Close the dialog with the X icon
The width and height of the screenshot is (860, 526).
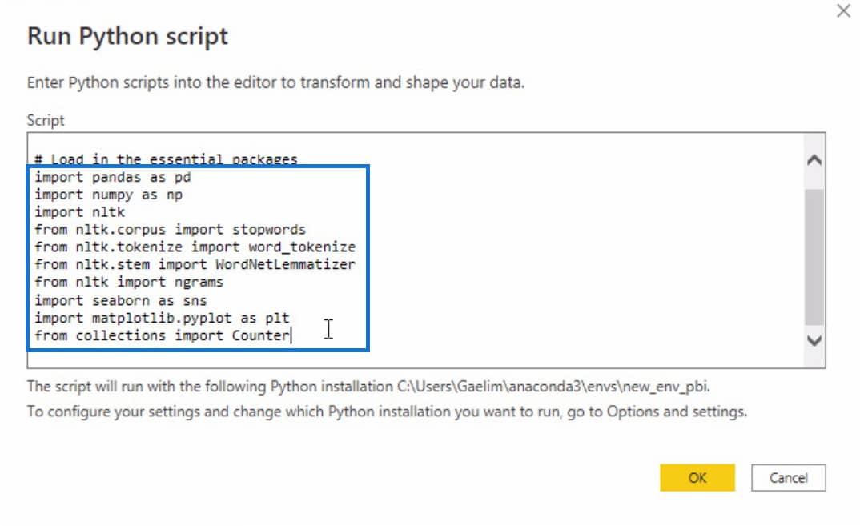[x=843, y=10]
